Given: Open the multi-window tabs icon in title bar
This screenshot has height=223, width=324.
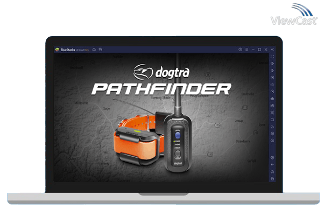Looking at the screenshot, I should click(x=101, y=50).
